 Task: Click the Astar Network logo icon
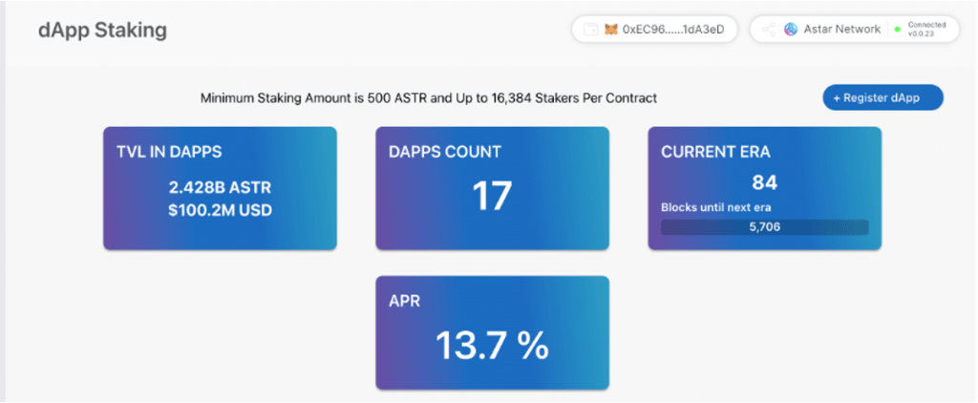[x=791, y=30]
